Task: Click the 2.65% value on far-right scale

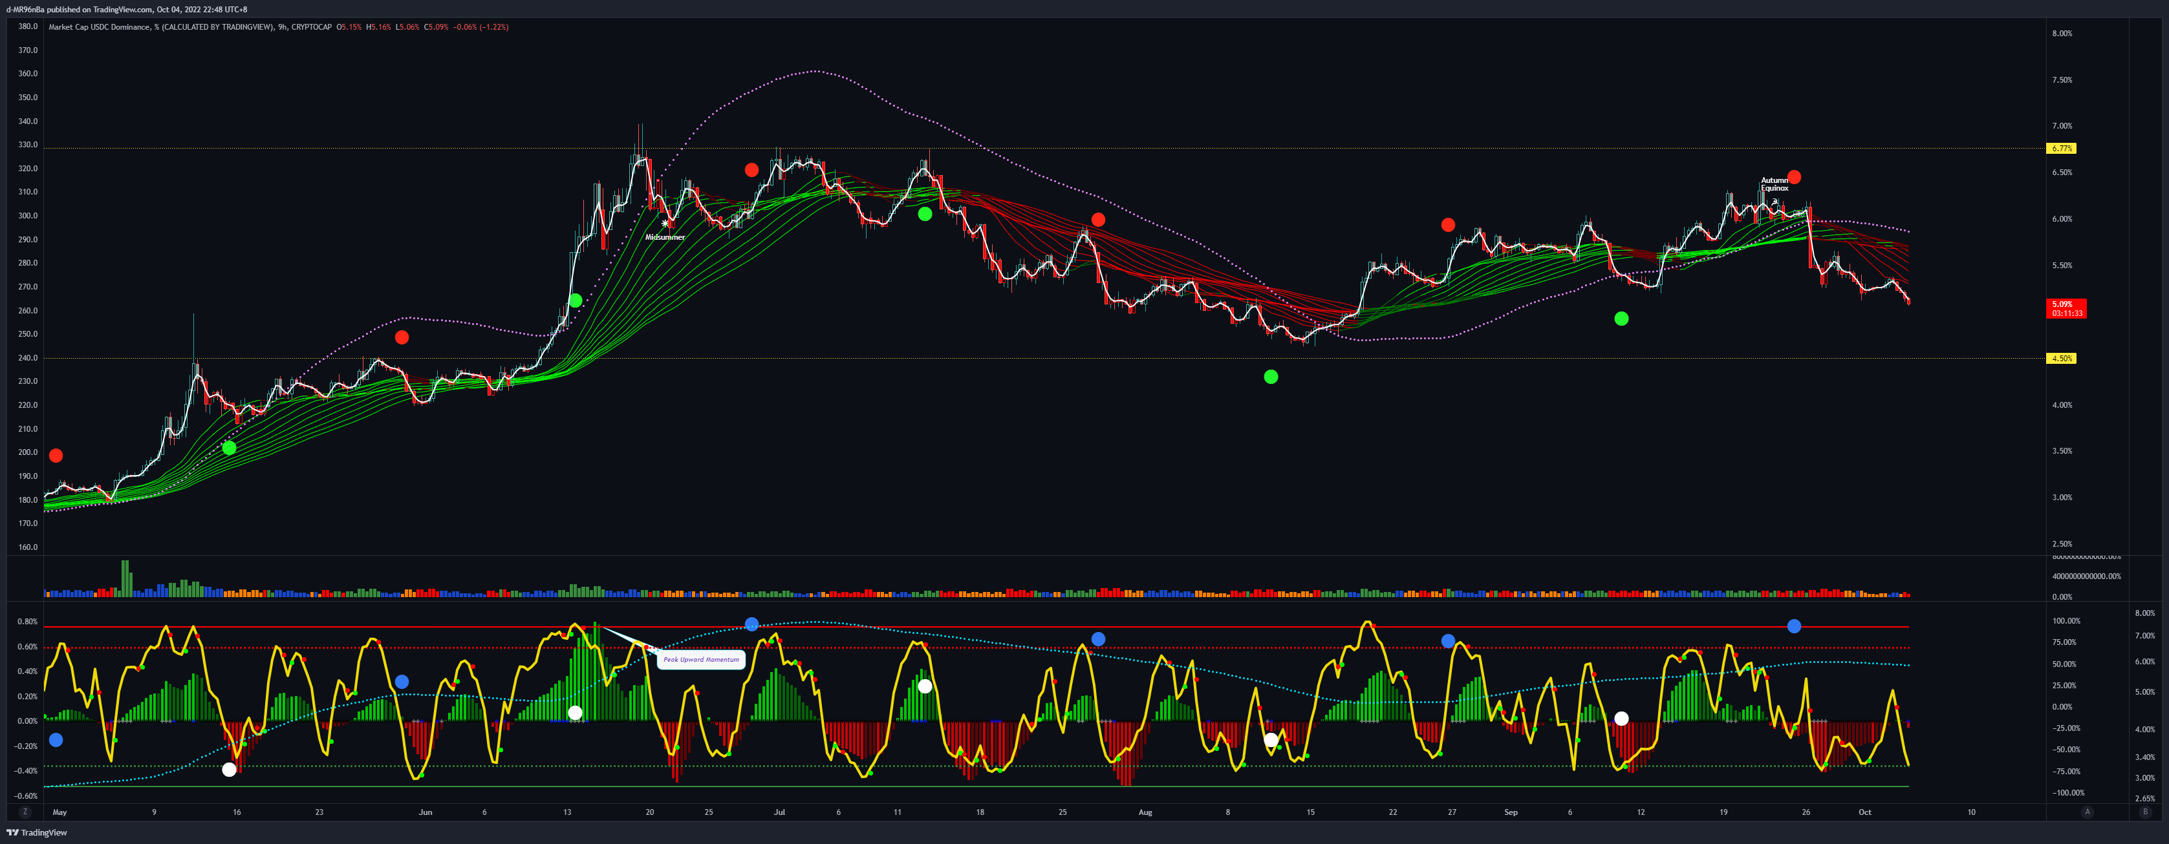Action: point(2146,799)
